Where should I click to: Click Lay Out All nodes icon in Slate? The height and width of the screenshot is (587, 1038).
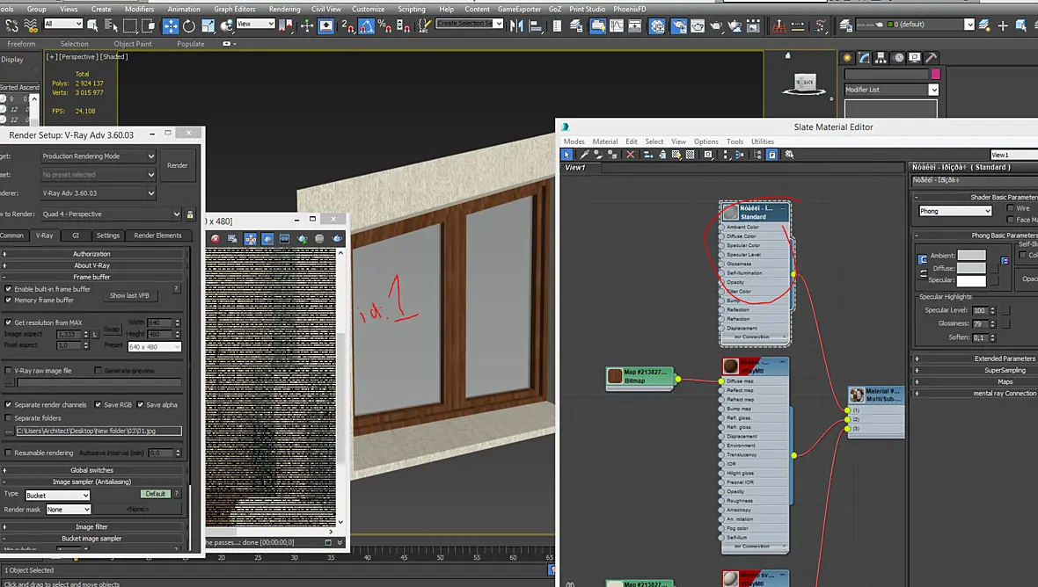pos(726,154)
